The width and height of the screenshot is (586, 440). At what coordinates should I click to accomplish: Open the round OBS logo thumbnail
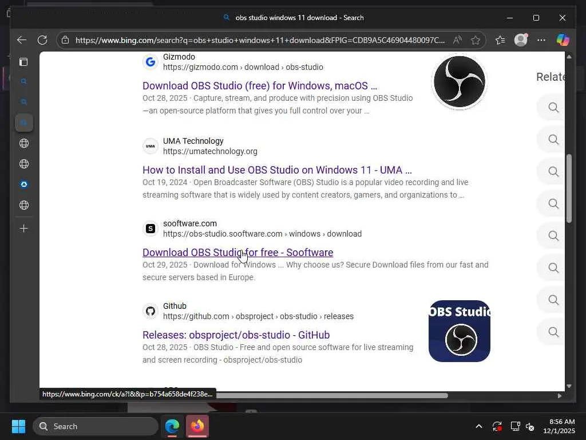point(460,81)
